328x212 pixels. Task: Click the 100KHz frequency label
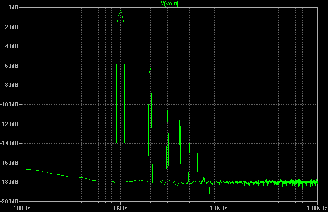pos(317,208)
